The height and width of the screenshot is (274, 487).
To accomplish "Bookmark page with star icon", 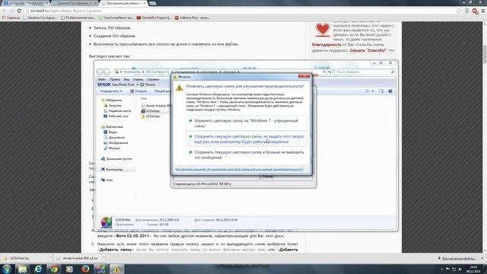I will pos(458,11).
